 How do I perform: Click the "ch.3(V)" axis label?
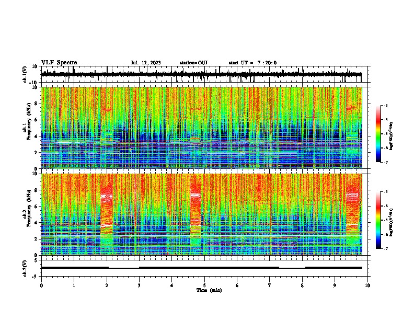25,268
